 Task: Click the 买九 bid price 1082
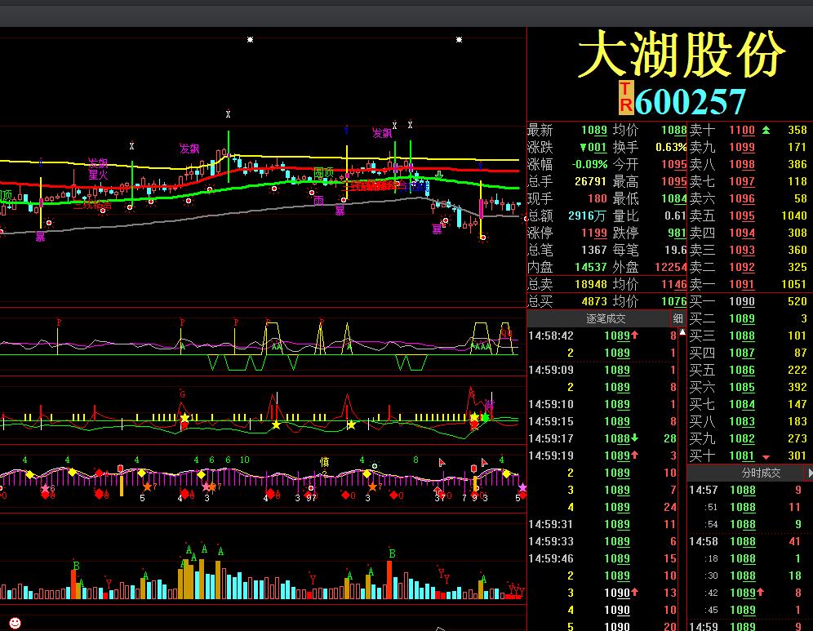point(742,438)
